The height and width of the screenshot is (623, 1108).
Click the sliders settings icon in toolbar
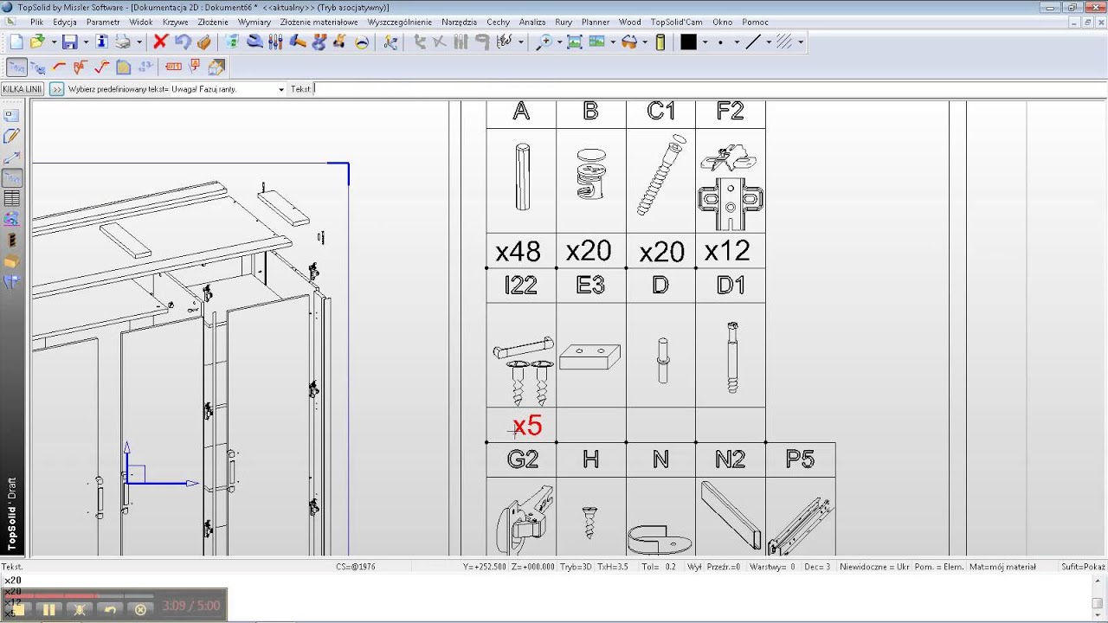pos(275,42)
